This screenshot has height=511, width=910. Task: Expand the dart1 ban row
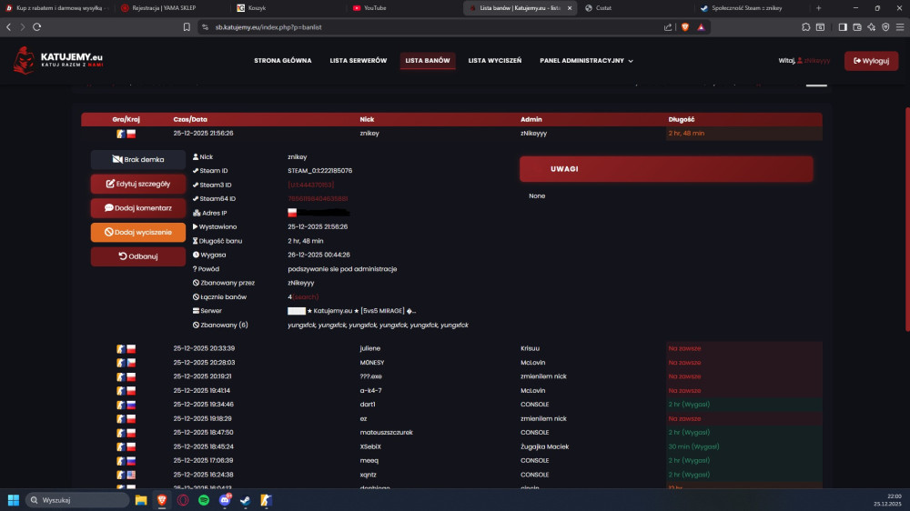click(x=451, y=405)
